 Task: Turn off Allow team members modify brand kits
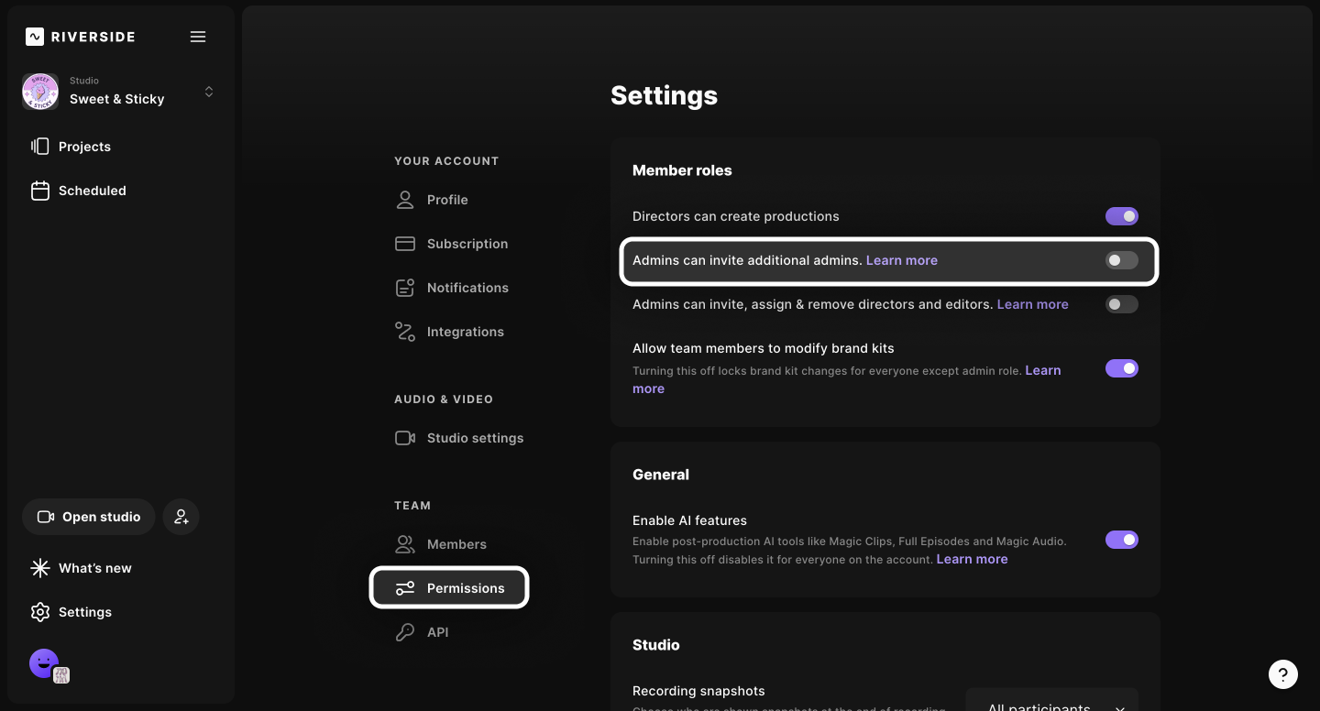click(1121, 368)
